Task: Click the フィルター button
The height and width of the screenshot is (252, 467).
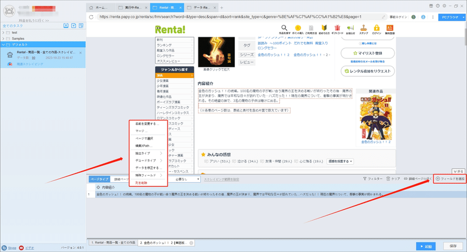Action: coord(372,179)
